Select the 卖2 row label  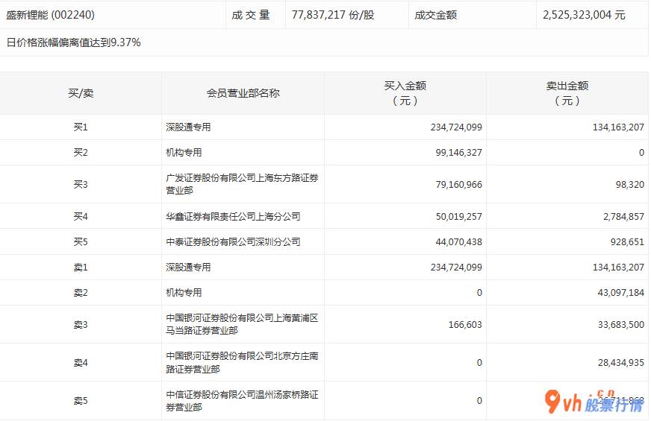tap(81, 293)
